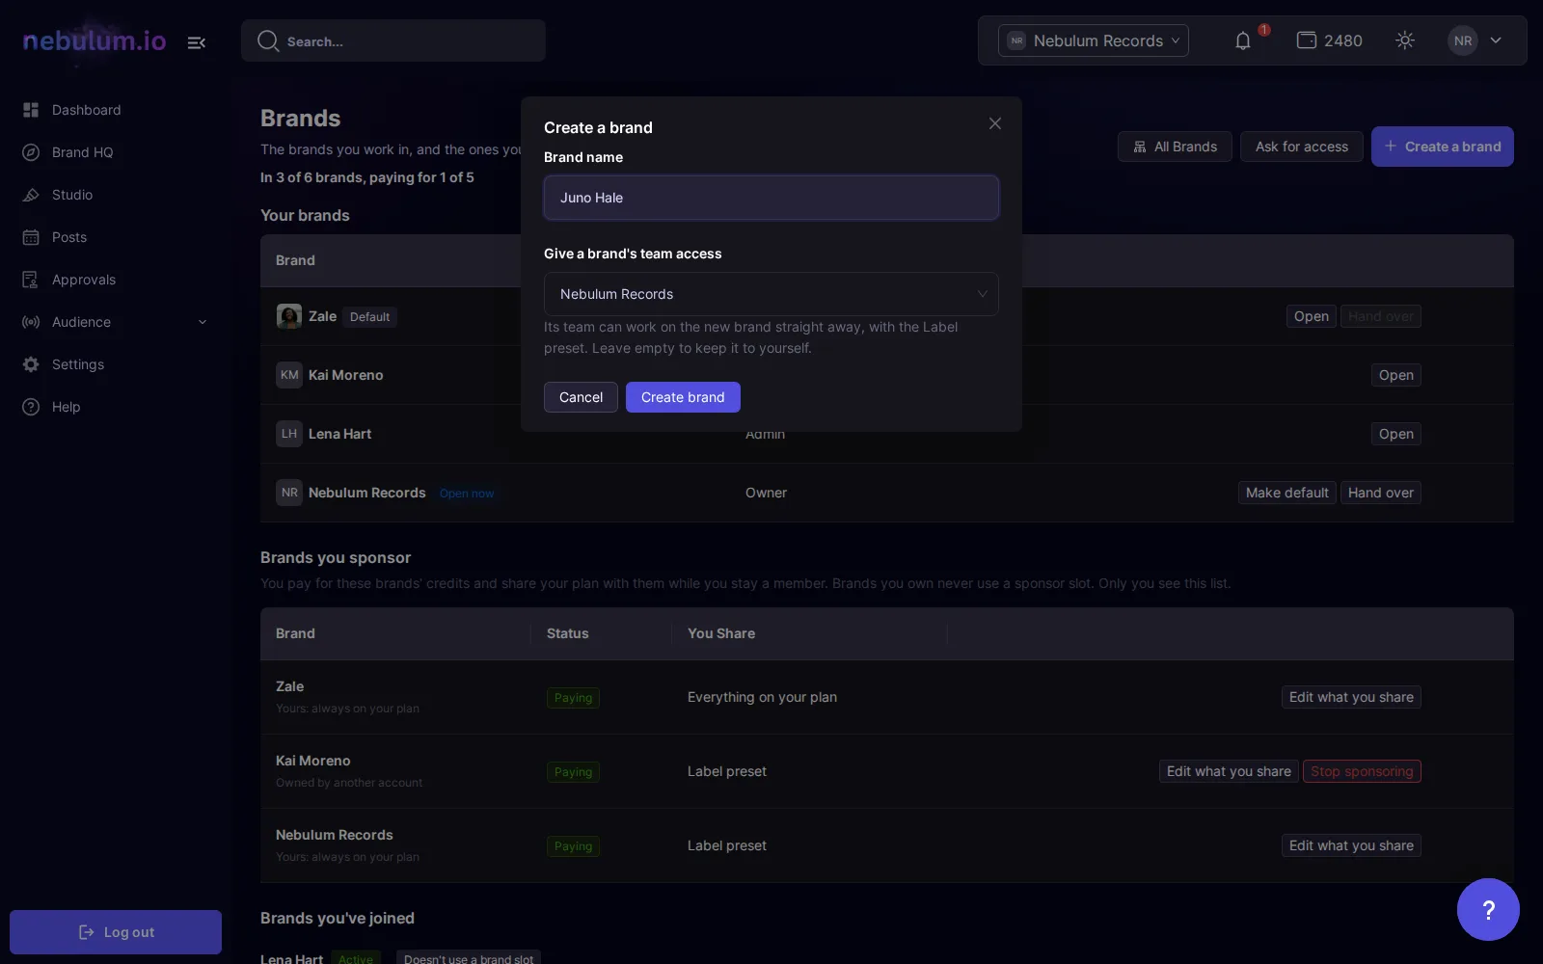
Task: Collapse the sidebar menu icon
Action: click(x=196, y=42)
